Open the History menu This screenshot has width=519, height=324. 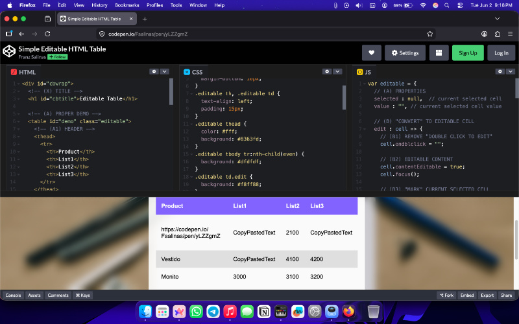(99, 5)
